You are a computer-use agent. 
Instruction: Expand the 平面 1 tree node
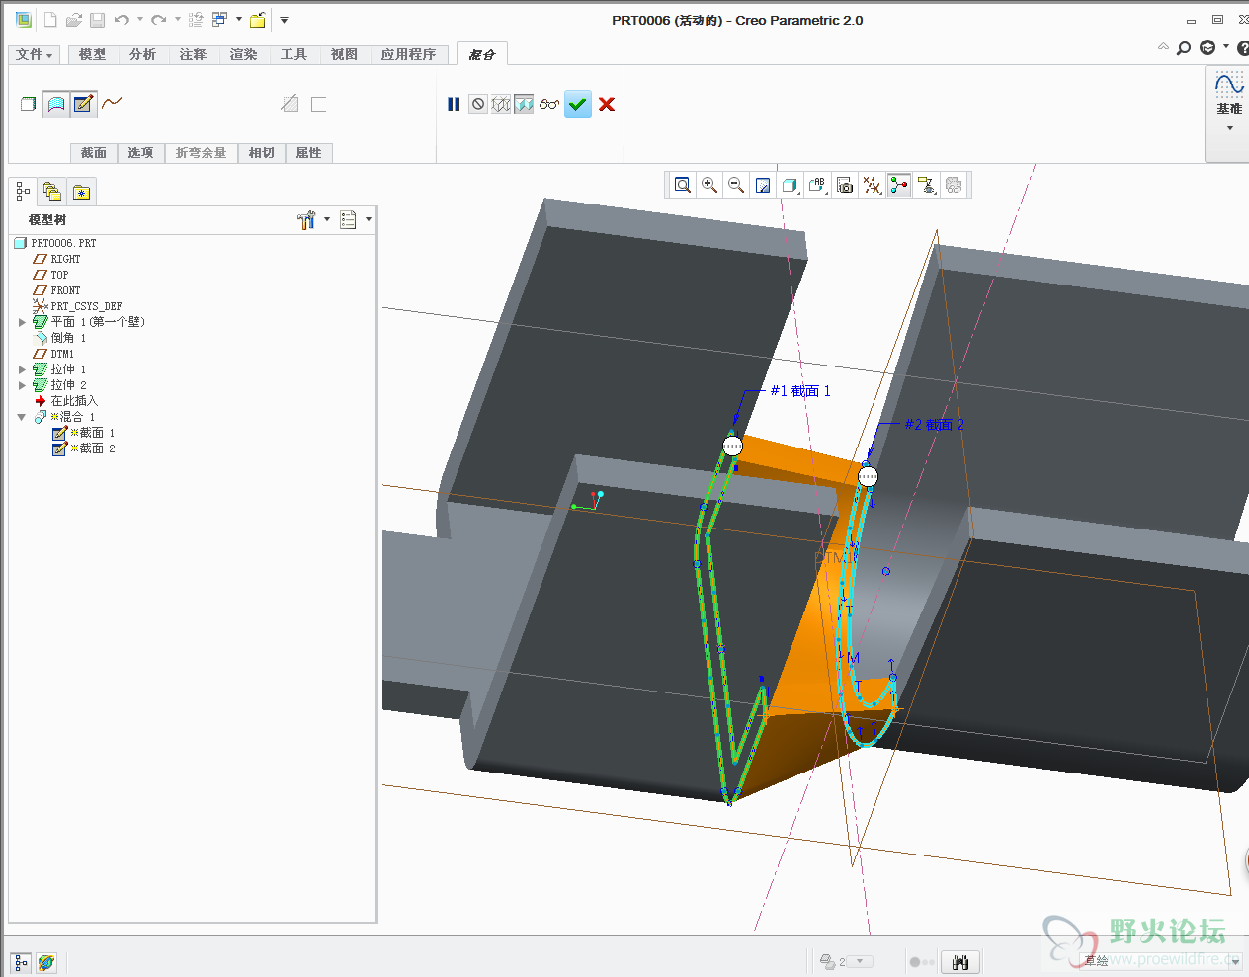point(22,322)
